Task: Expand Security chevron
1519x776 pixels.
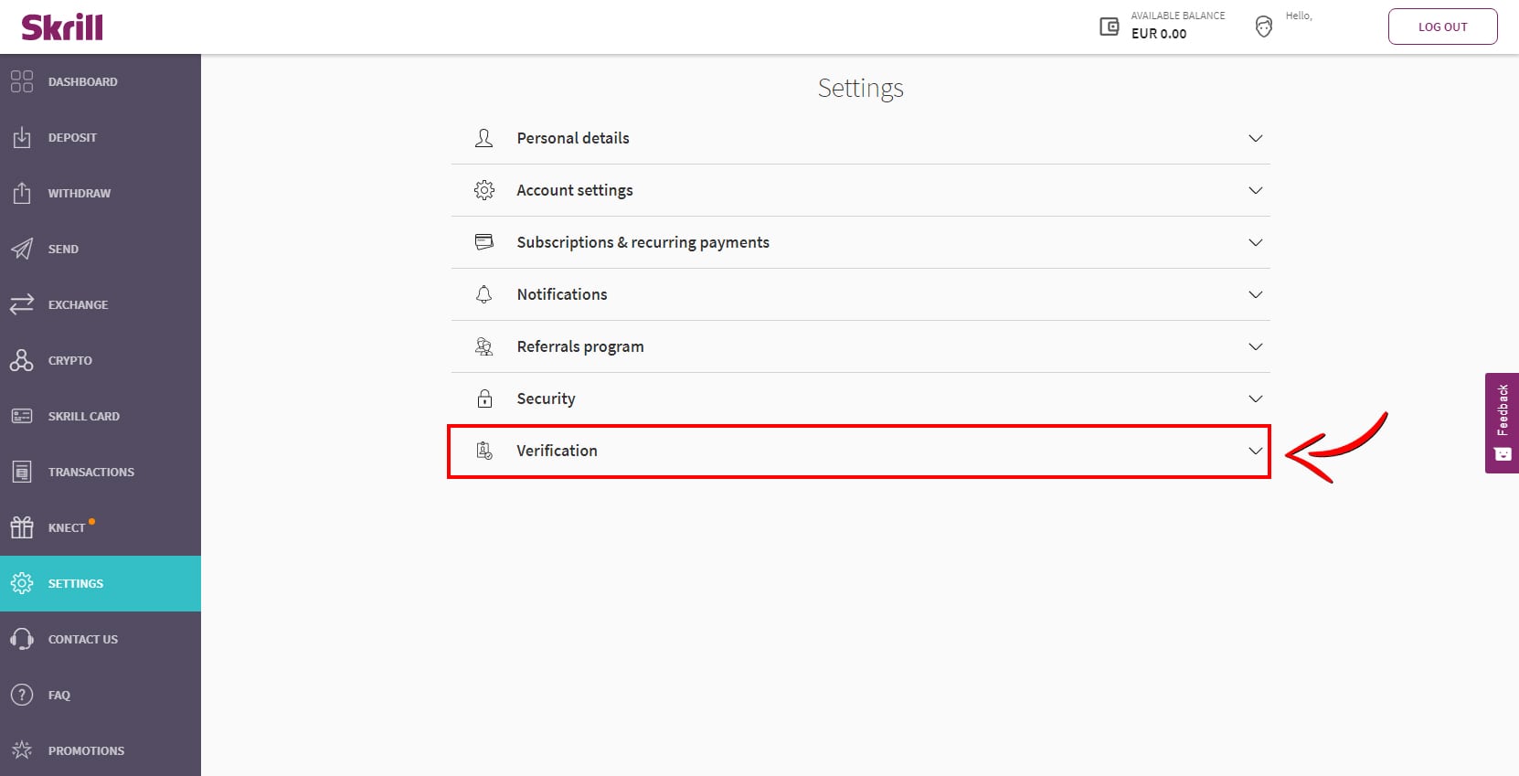Action: pos(1256,399)
